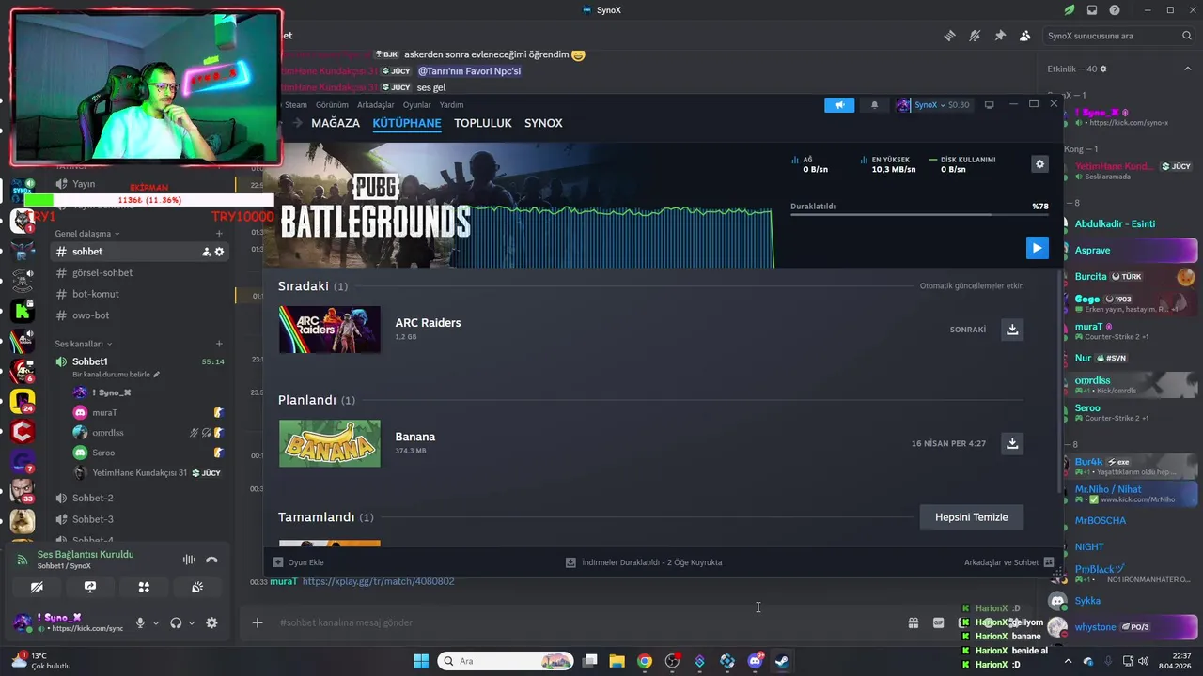The width and height of the screenshot is (1203, 676).
Task: Open Discord help icon
Action: click(x=1115, y=10)
